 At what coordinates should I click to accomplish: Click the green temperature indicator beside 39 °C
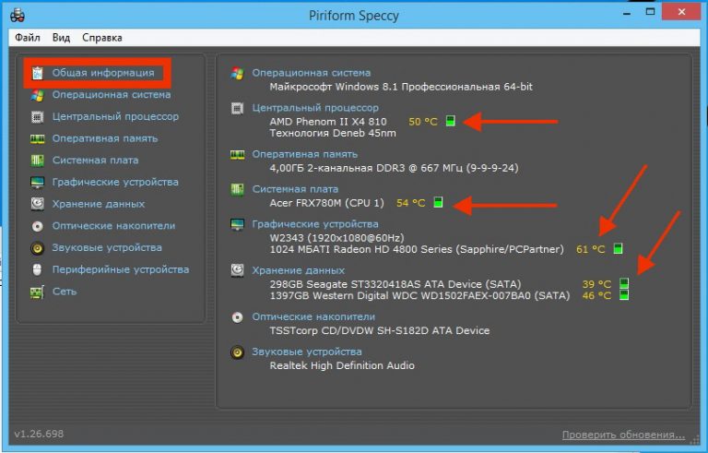[624, 283]
